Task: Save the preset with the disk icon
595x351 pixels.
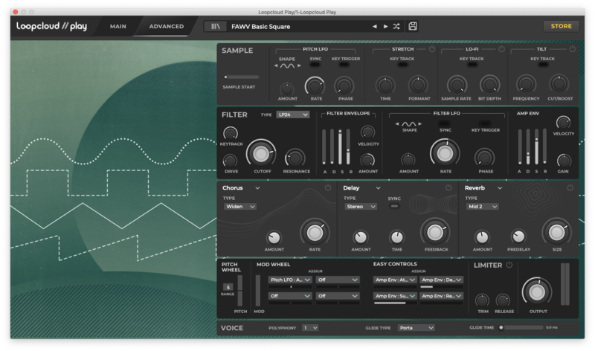Action: click(413, 27)
